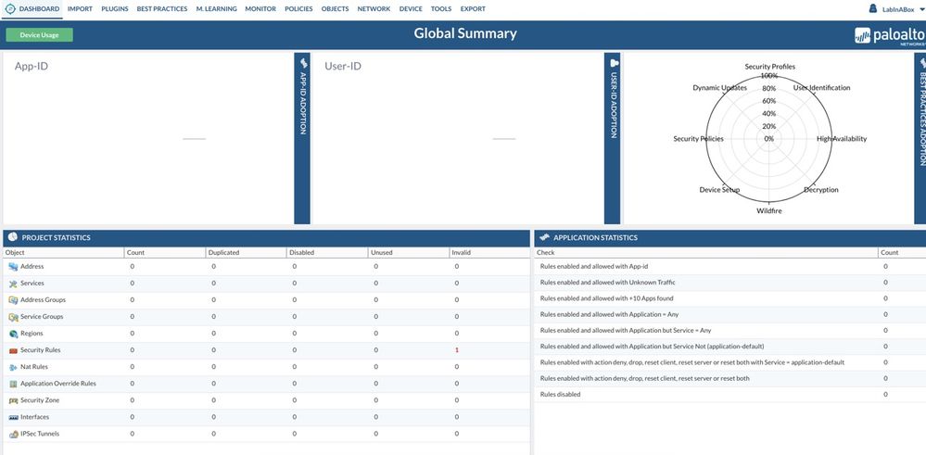Viewport: 926px width, 455px height.
Task: Click the red invalid Security Rules count
Action: coord(457,350)
